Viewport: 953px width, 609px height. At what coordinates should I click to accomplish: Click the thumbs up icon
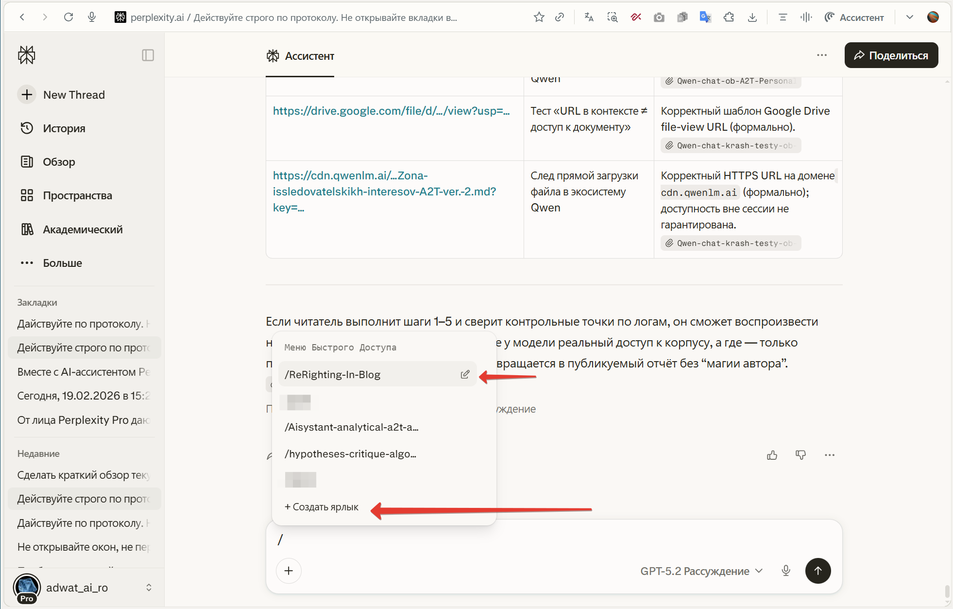tap(772, 455)
